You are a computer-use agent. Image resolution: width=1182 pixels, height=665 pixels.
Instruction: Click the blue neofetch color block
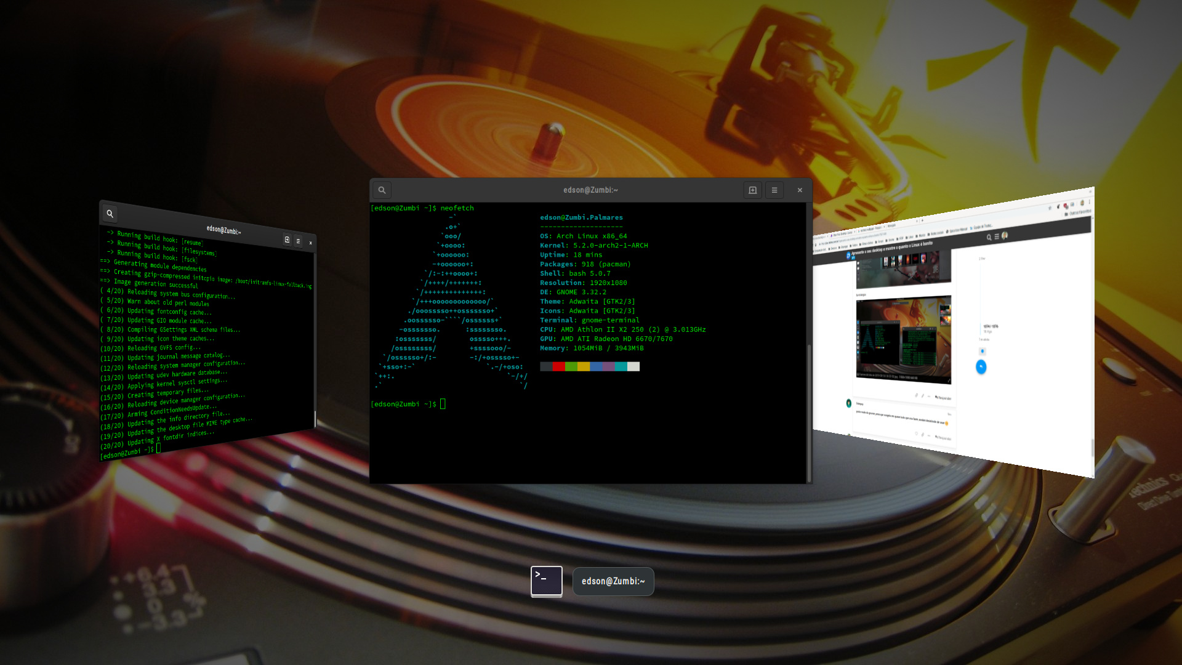596,366
